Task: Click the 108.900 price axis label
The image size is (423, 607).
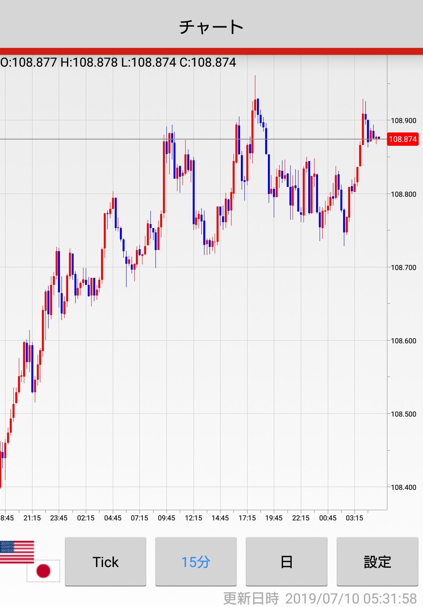Action: [403, 121]
